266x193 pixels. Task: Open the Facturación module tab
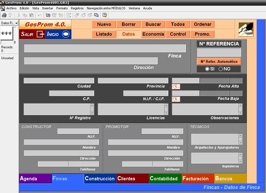click(x=198, y=178)
